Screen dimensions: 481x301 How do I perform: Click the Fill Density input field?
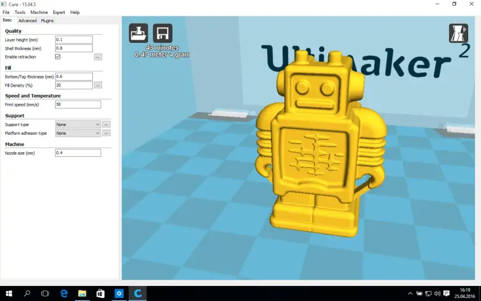point(74,85)
